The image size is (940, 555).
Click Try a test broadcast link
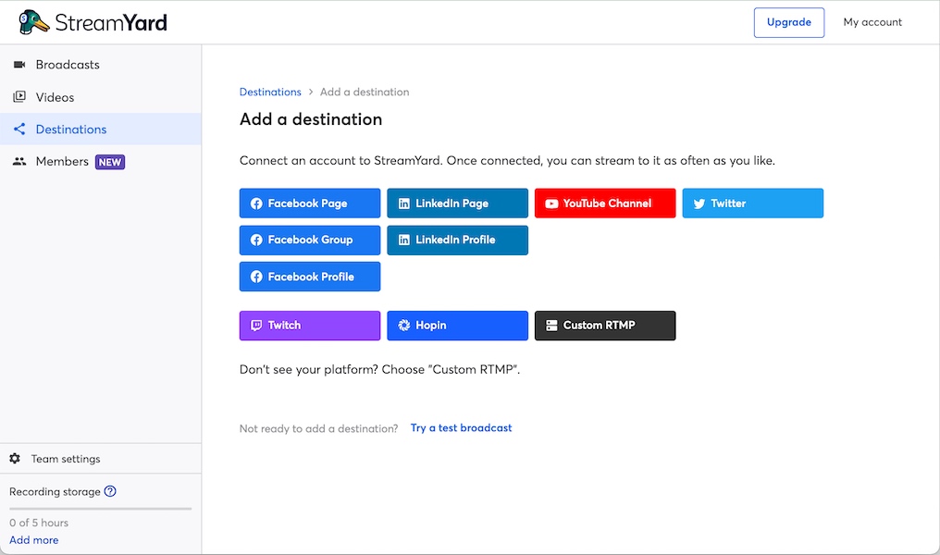(x=461, y=428)
